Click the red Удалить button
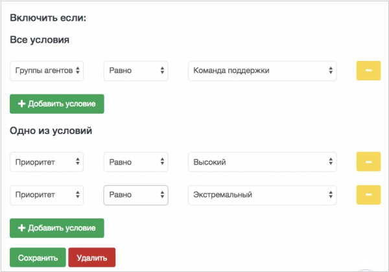Screen dimensions: 389x272 [x=92, y=257]
